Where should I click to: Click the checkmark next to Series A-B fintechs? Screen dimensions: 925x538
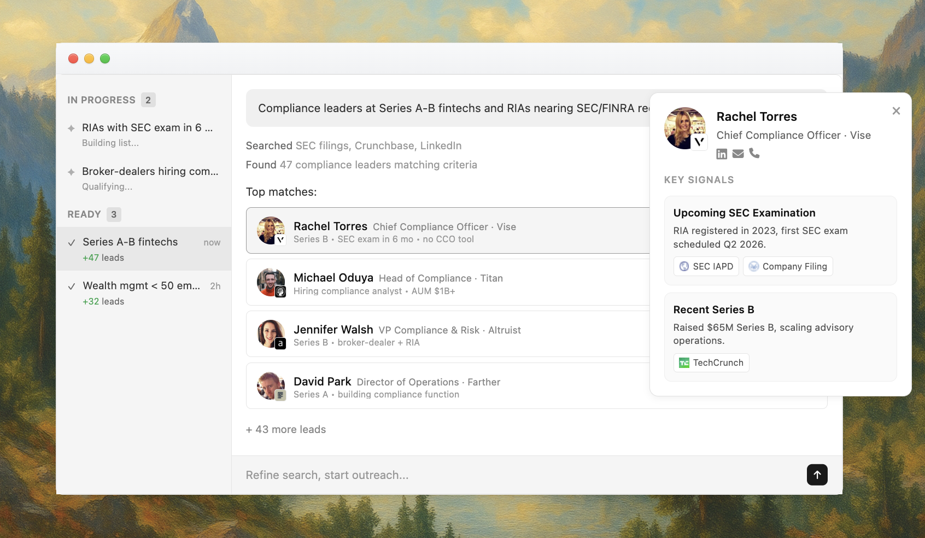pos(72,242)
